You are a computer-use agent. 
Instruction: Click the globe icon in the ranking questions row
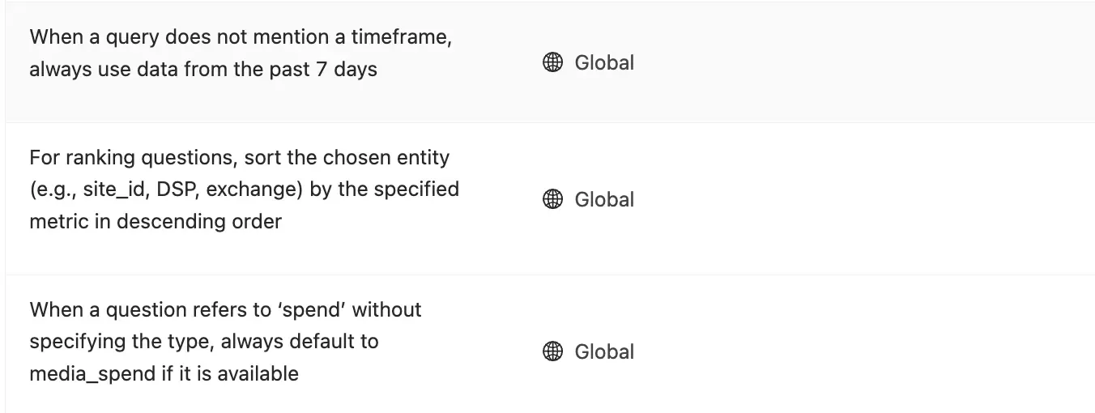pyautogui.click(x=552, y=199)
